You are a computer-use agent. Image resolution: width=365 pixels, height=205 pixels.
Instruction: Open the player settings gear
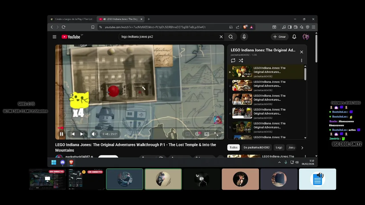tap(197, 134)
